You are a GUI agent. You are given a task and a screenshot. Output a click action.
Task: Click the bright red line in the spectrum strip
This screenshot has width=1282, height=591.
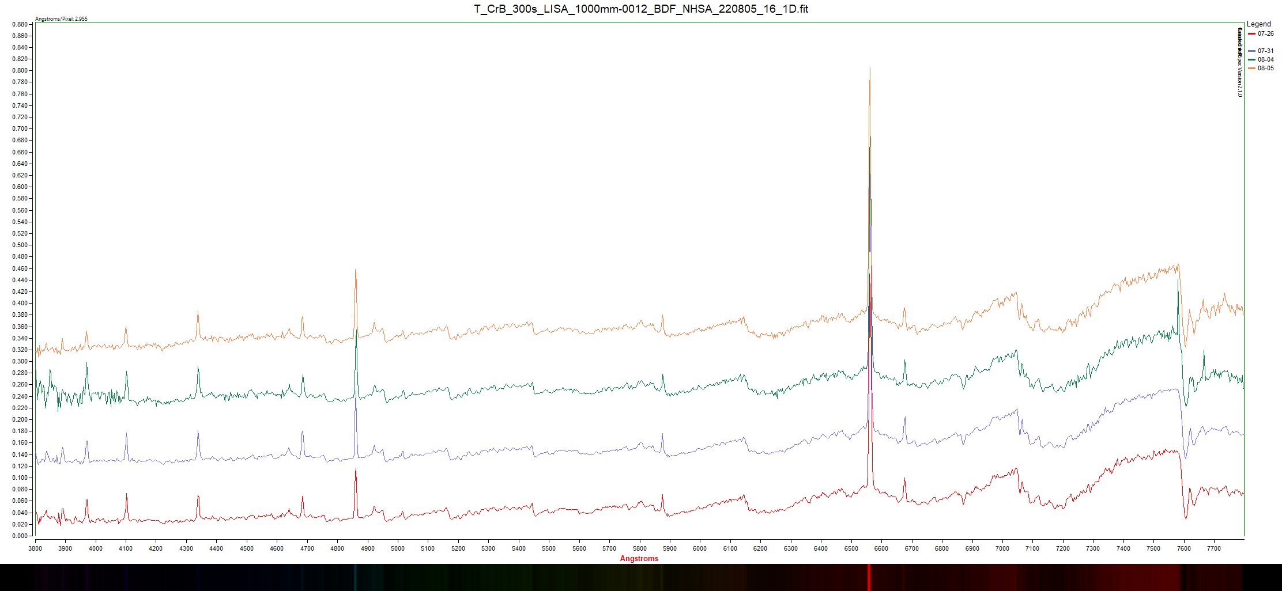869,577
